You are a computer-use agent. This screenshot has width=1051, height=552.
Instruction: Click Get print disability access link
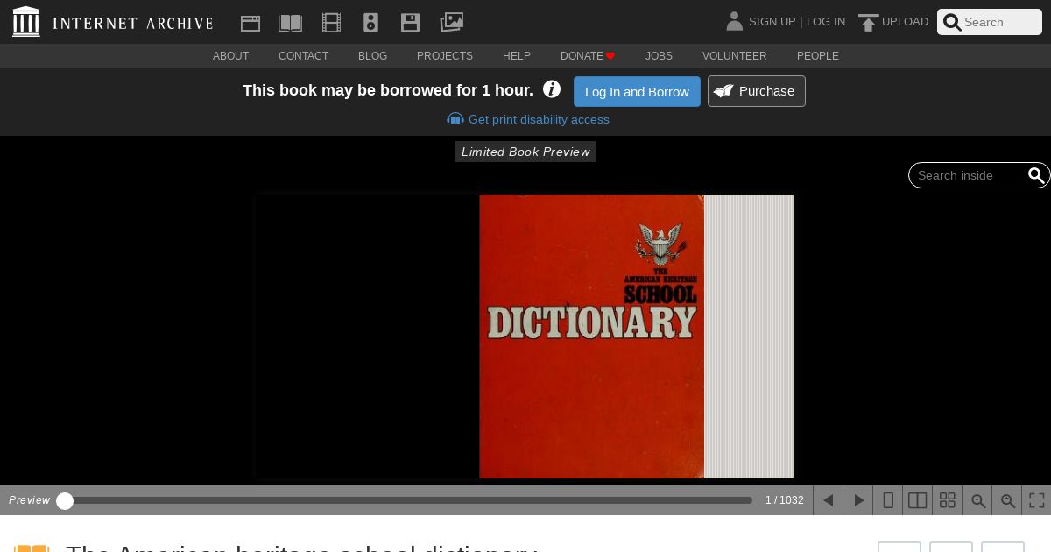point(539,119)
